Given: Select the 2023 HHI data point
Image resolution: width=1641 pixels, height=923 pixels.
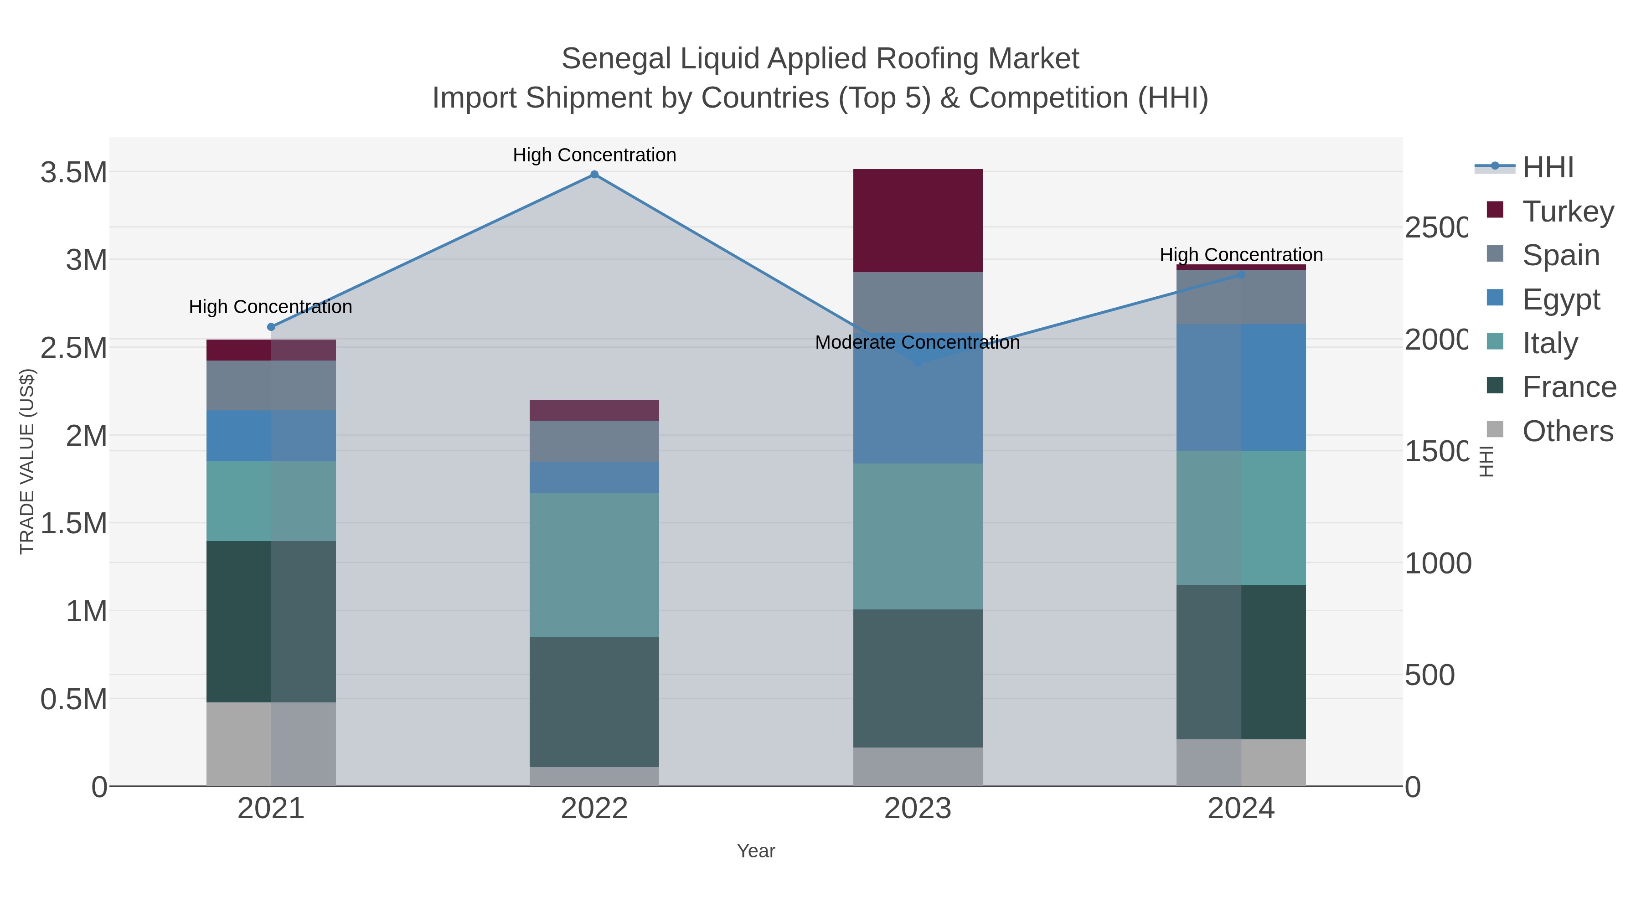Looking at the screenshot, I should coord(918,363).
